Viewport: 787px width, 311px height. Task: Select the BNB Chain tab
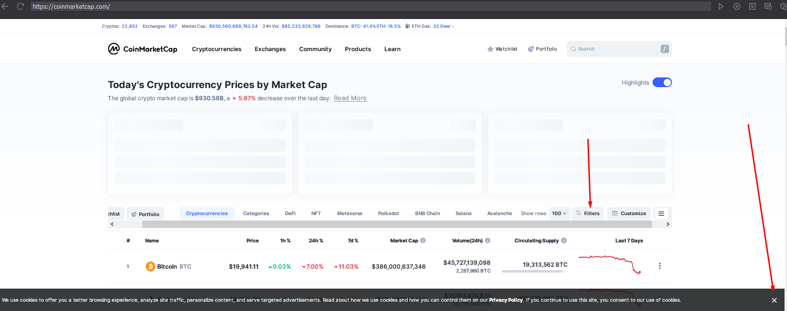(427, 214)
